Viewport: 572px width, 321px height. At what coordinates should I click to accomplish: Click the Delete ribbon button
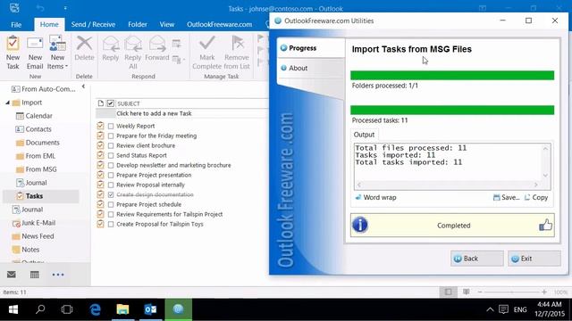84,48
